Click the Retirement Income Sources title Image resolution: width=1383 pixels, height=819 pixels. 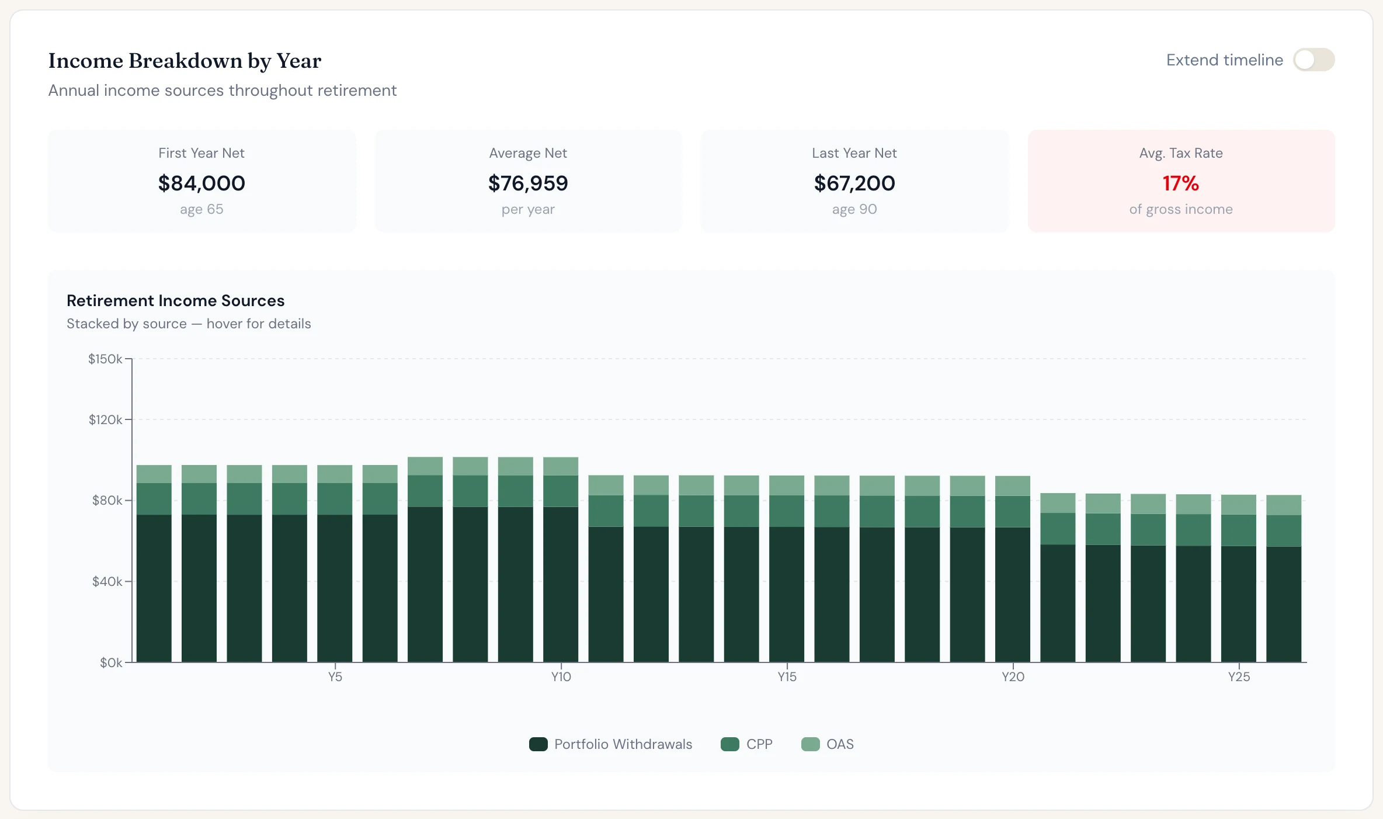coord(175,300)
